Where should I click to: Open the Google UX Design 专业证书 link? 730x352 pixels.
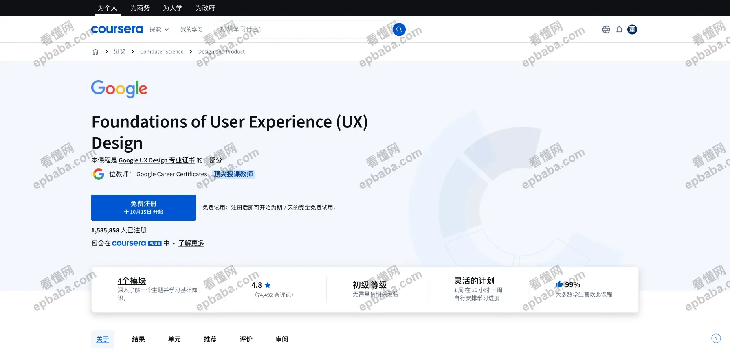coord(156,160)
